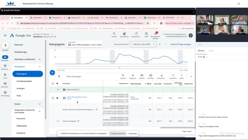This screenshot has width=248, height=140.
Task: Select Keywords in the navigation
Action: [21, 119]
